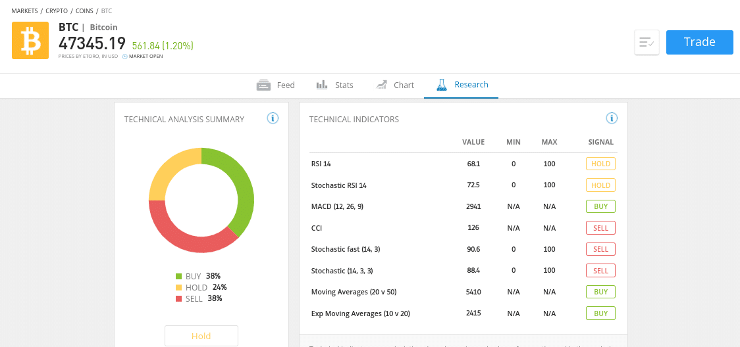This screenshot has height=347, width=740.
Task: Click the Stochastic RSI 14 label
Action: point(339,185)
